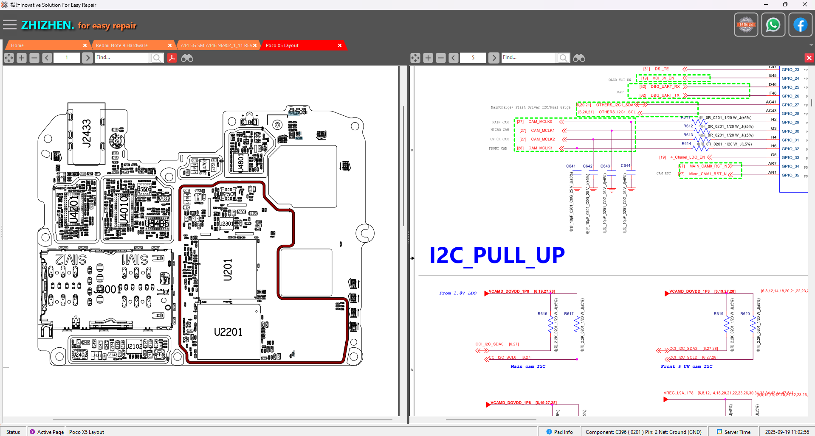
Task: Click the right pane search magnifier
Action: 563,58
